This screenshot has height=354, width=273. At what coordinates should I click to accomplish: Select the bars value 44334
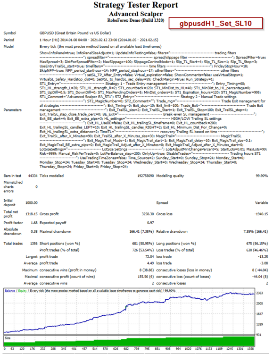(x=33, y=176)
